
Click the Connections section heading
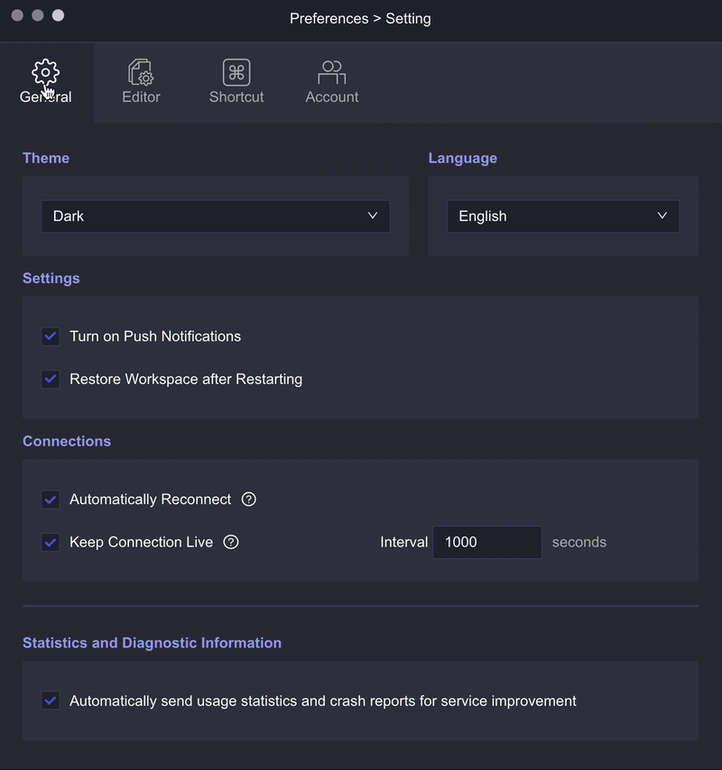click(67, 441)
